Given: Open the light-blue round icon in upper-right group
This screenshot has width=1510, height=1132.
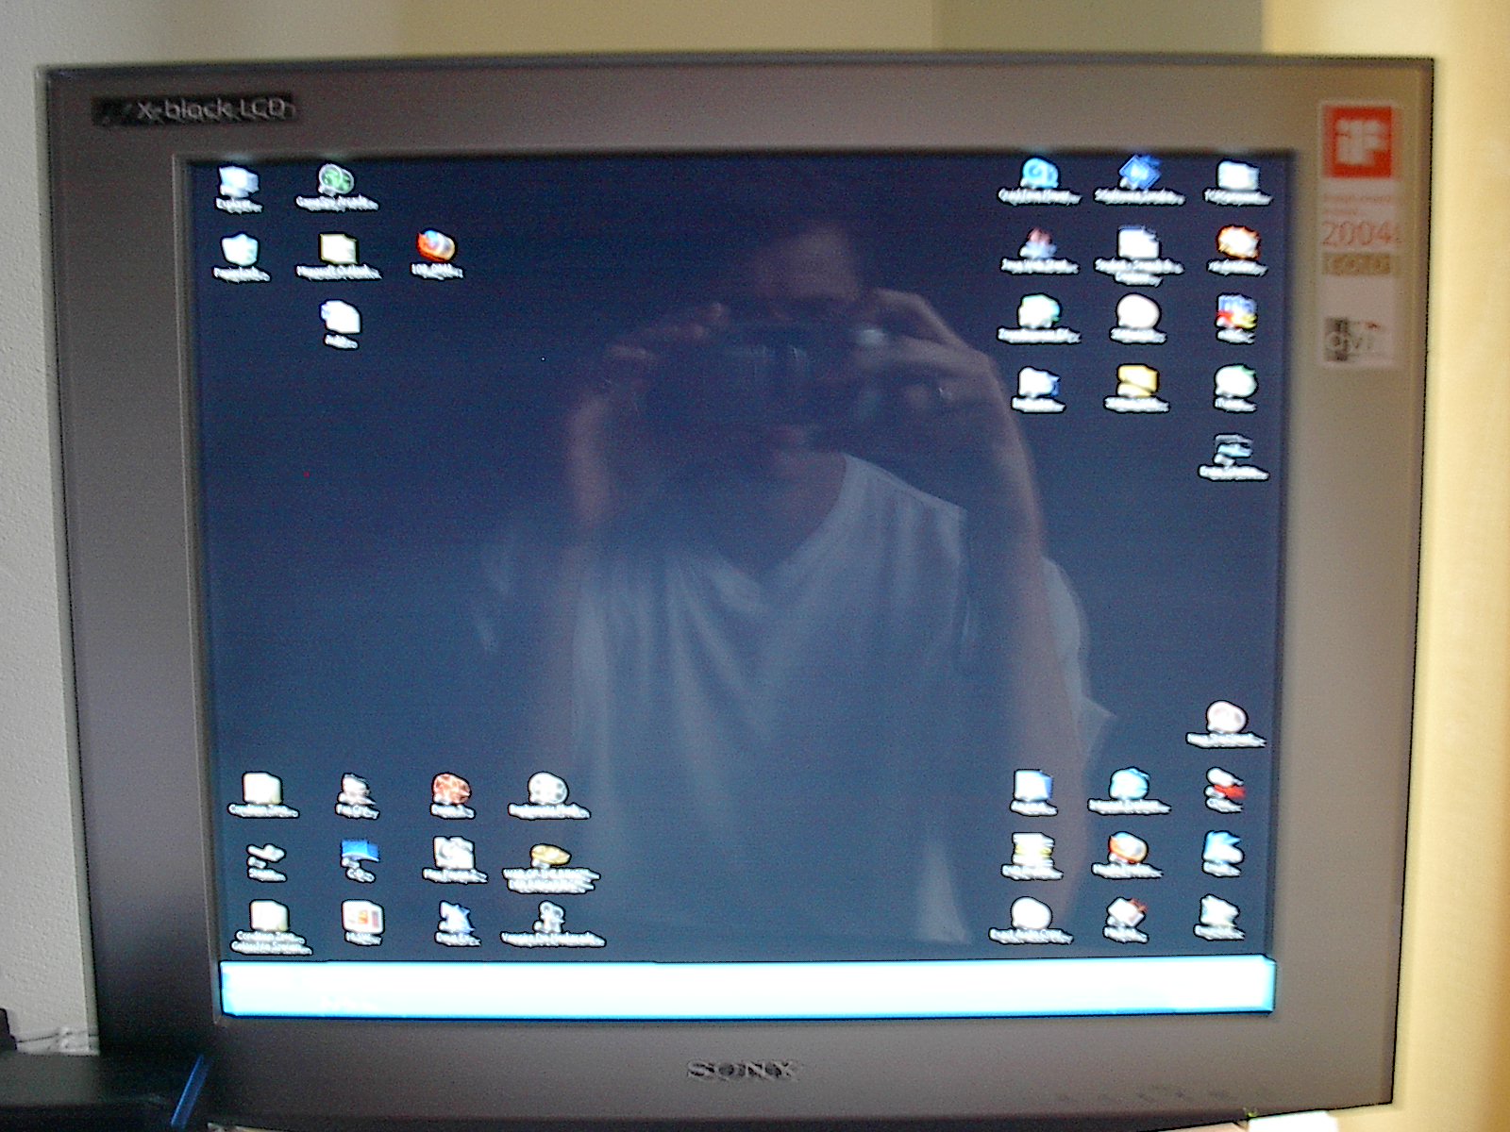Looking at the screenshot, I should [x=1038, y=175].
